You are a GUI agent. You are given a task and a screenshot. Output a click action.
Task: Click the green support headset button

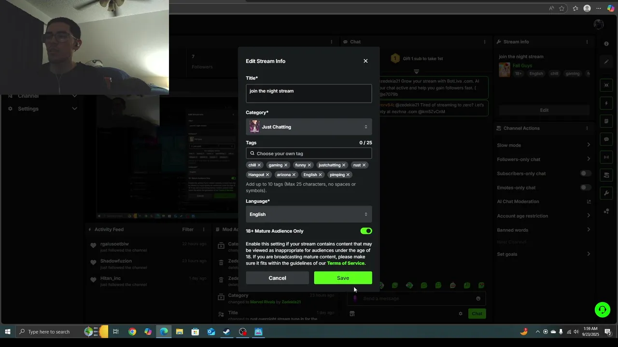602,309
